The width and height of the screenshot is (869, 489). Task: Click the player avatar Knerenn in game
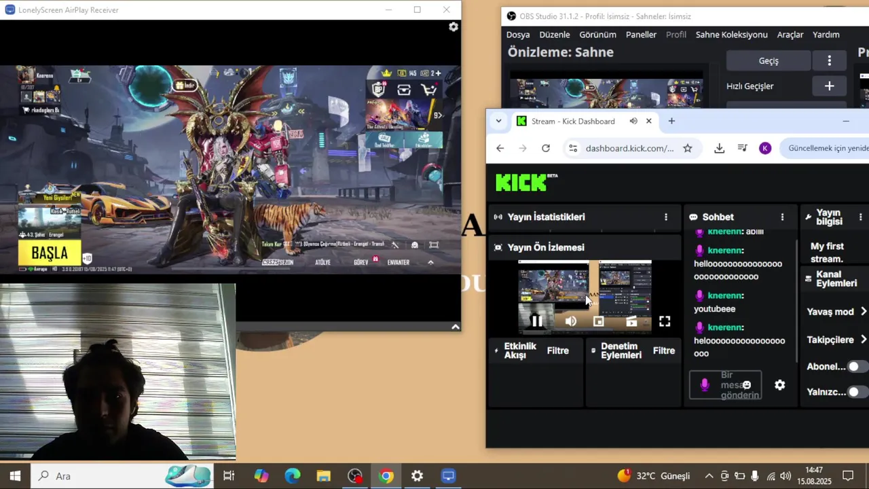(27, 75)
